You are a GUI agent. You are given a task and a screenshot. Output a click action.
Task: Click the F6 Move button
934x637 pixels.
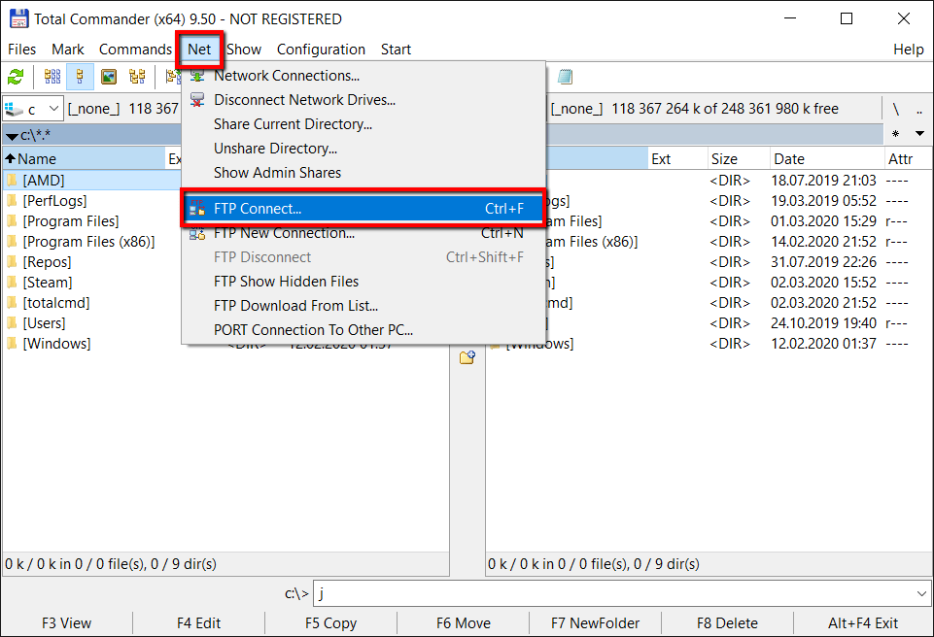pos(464,623)
